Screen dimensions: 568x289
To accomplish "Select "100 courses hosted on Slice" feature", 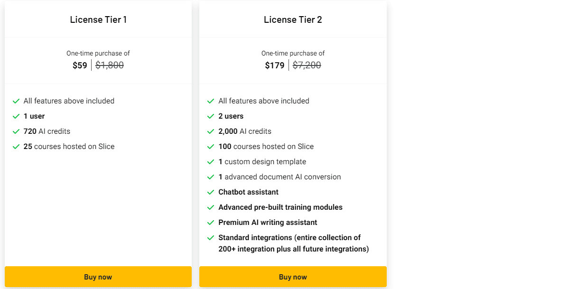I will 266,146.
